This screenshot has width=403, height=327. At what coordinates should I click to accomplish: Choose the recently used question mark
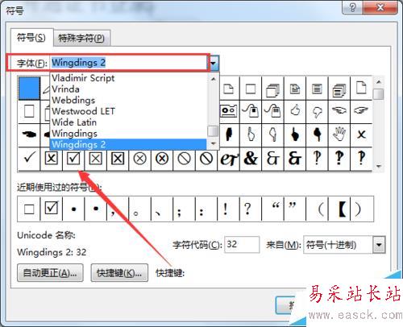(251, 209)
